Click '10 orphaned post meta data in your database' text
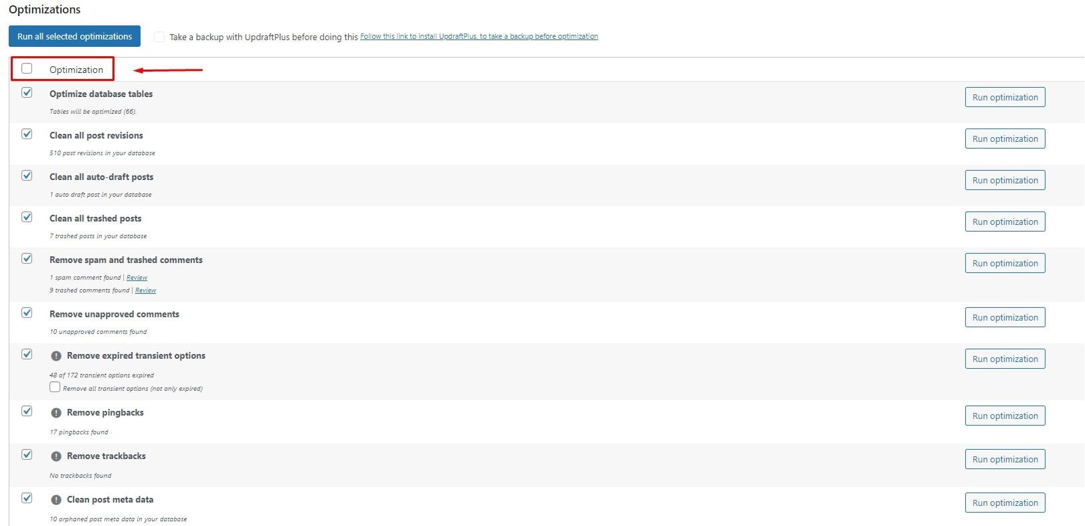The width and height of the screenshot is (1085, 526). [x=118, y=519]
